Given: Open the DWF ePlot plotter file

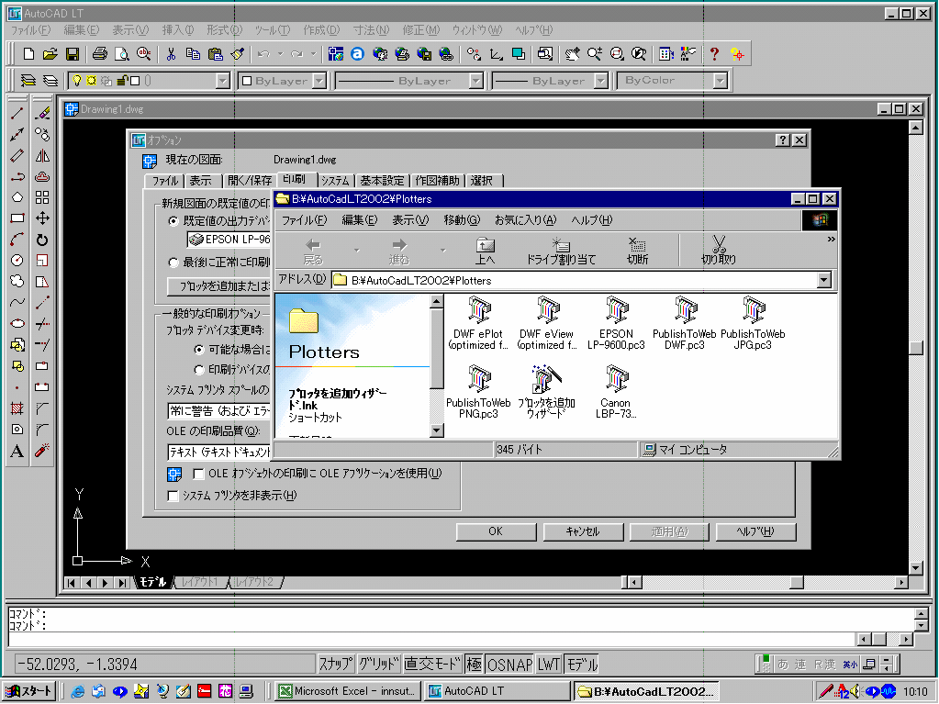Looking at the screenshot, I should (478, 323).
